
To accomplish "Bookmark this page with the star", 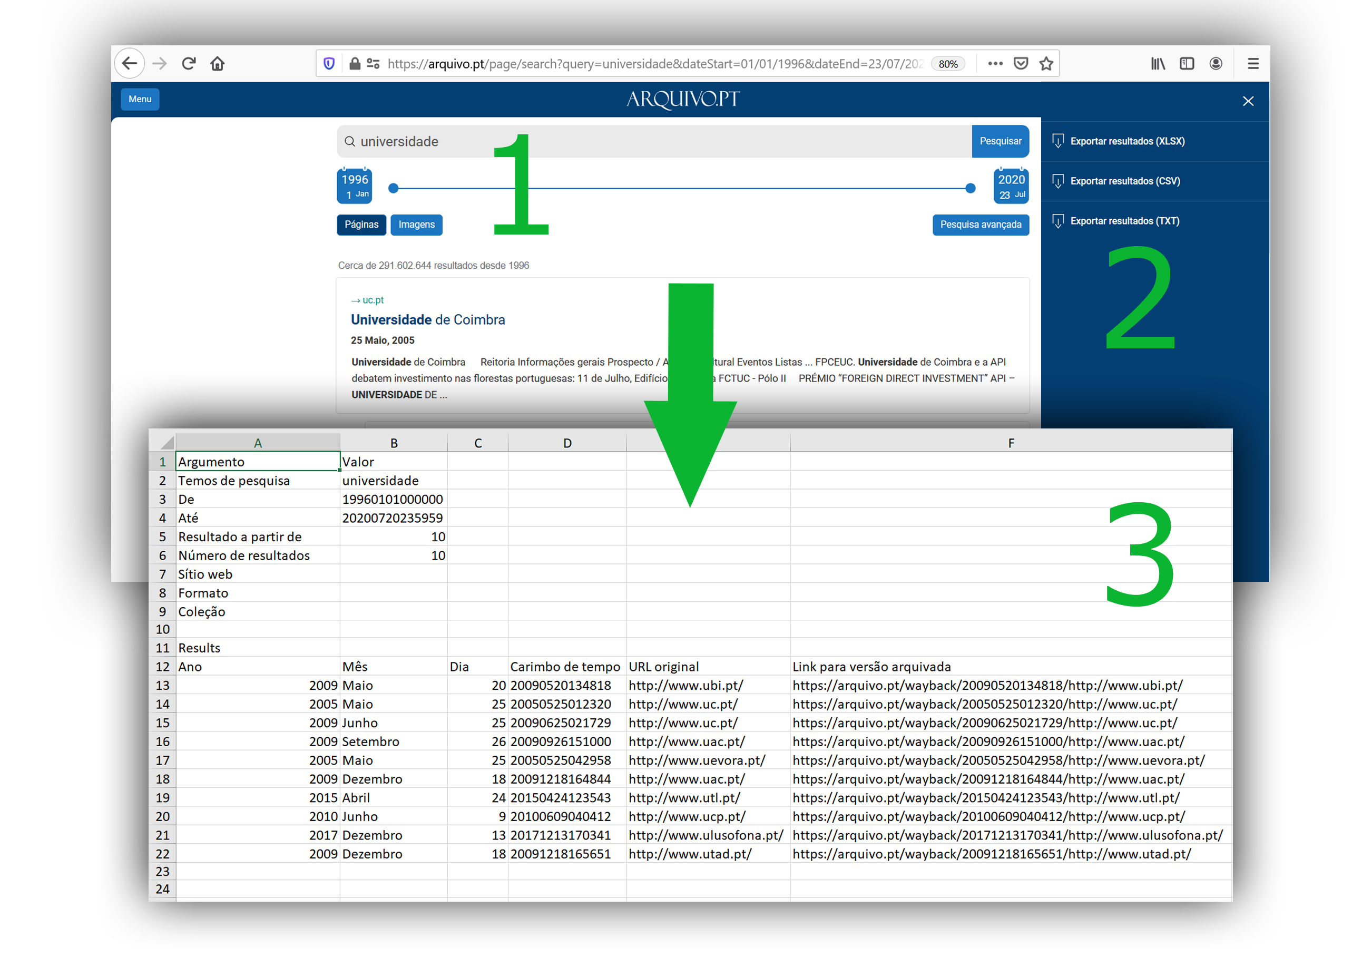I will click(1046, 63).
